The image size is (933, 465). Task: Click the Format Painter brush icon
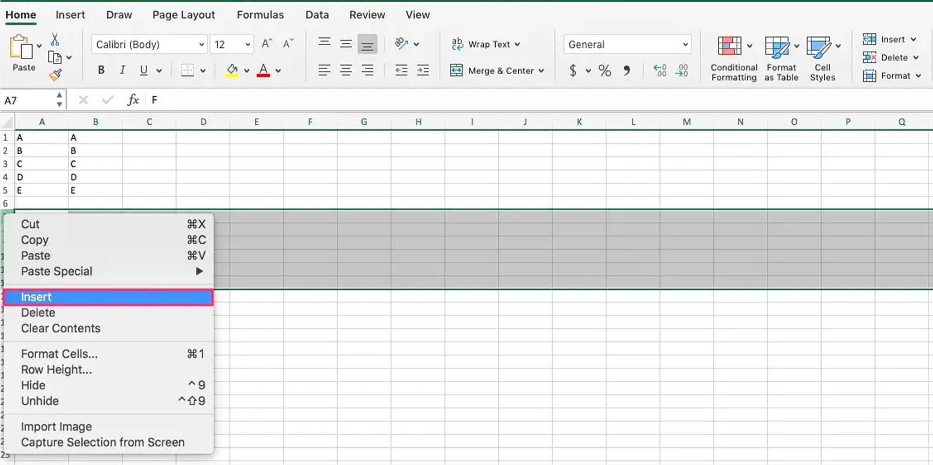(x=55, y=75)
